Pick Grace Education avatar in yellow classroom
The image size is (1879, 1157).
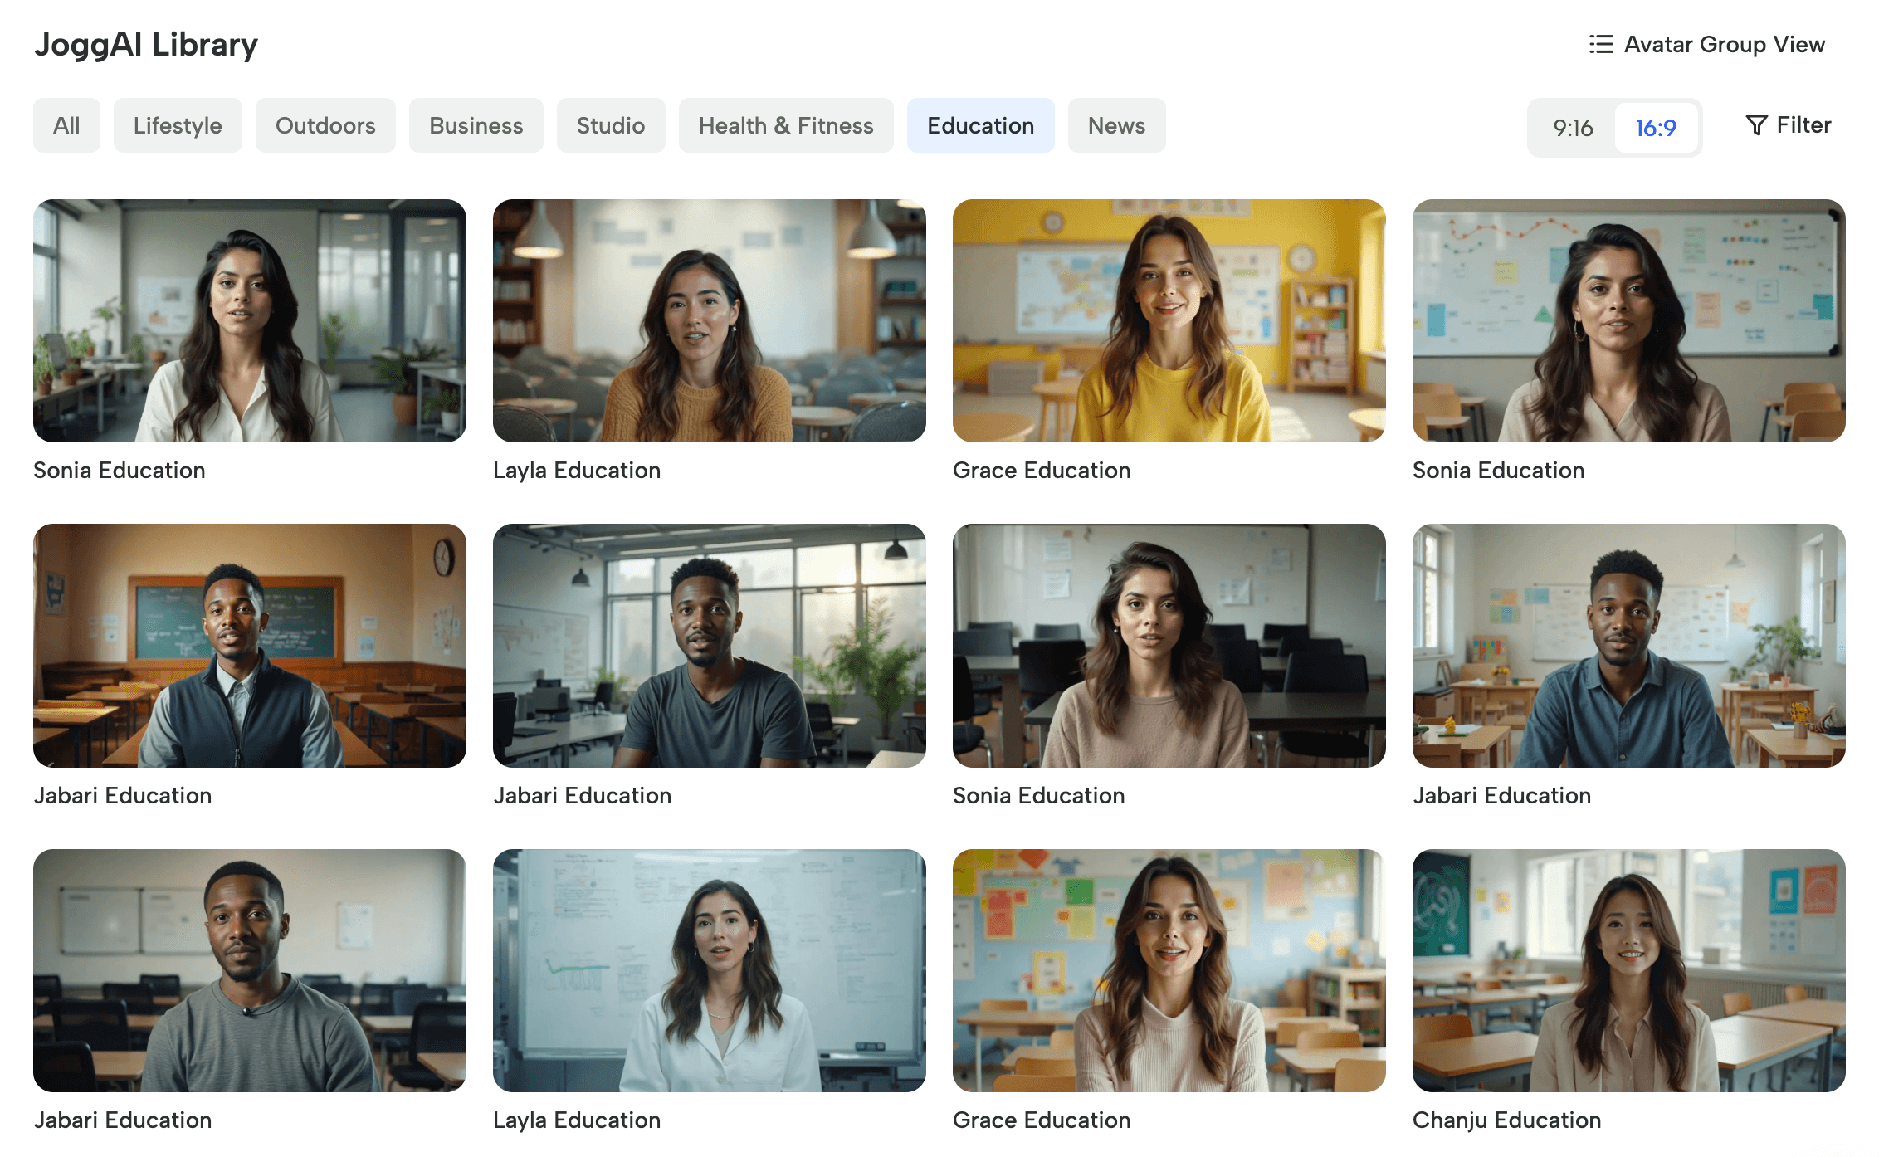[1169, 320]
